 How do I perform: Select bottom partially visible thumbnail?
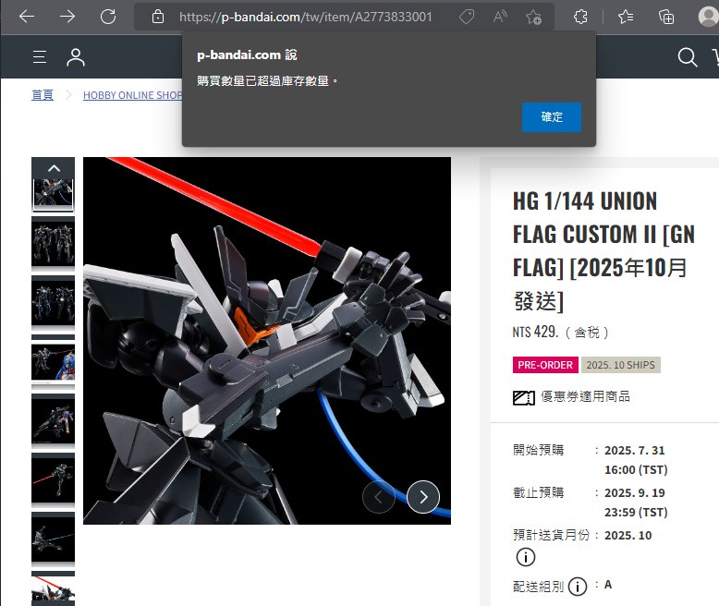(54, 588)
